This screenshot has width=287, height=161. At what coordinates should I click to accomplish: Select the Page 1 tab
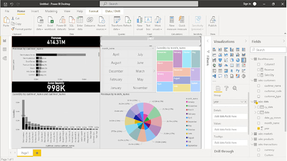click(25, 153)
